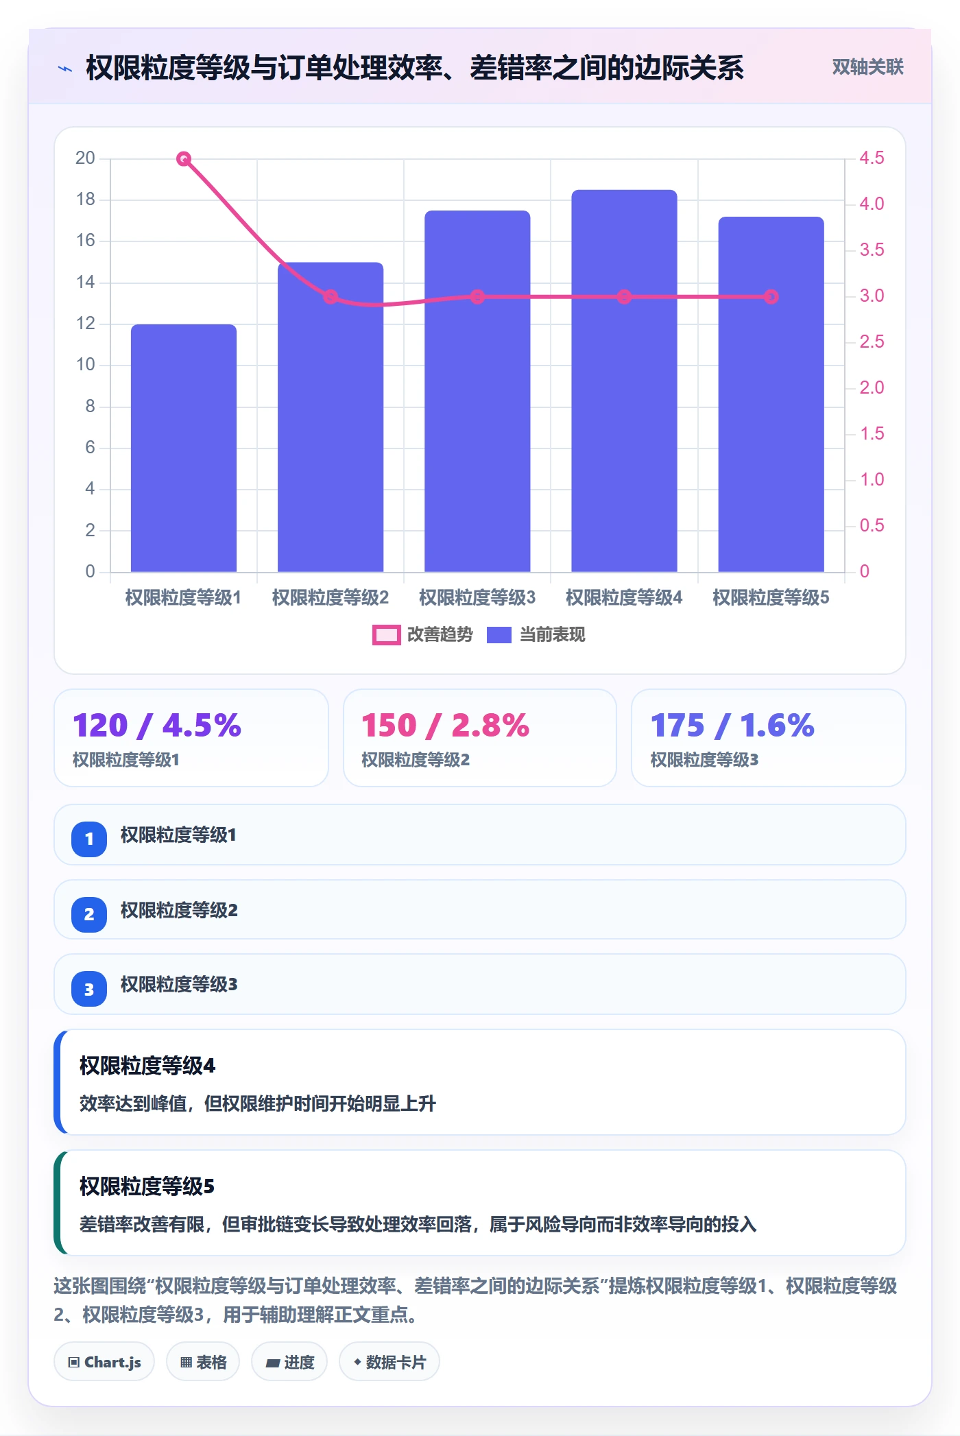Click the 120 / 4.5% stat card
Viewport: 960px width, 1436px height.
coord(191,738)
